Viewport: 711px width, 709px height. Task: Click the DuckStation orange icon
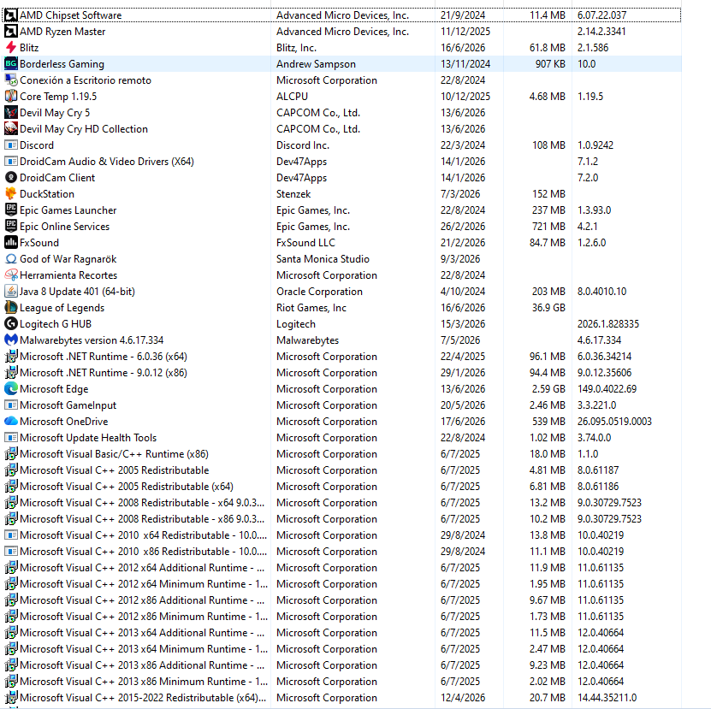click(x=11, y=194)
